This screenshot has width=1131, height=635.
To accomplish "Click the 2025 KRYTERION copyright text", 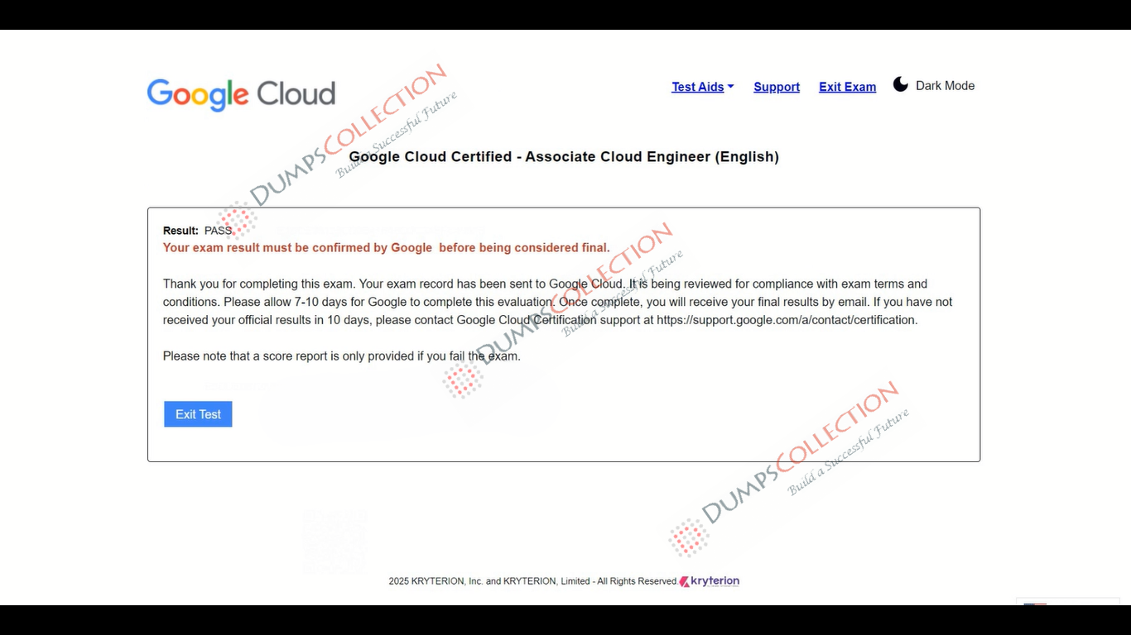I will tap(532, 581).
